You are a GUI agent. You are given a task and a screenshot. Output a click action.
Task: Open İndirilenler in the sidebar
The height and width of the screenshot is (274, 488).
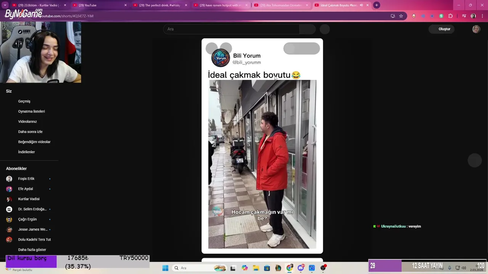pyautogui.click(x=26, y=152)
